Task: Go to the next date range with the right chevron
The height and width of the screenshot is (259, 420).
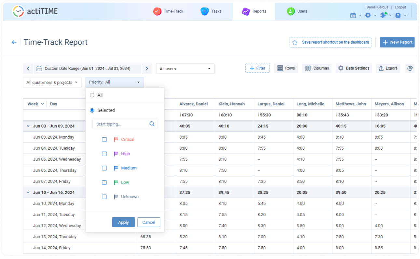Action: point(147,69)
